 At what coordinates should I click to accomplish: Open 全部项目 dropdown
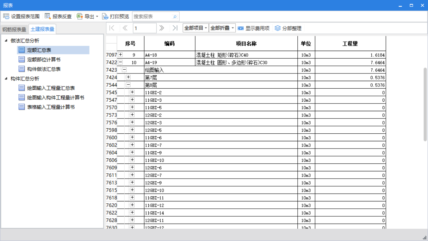click(195, 28)
